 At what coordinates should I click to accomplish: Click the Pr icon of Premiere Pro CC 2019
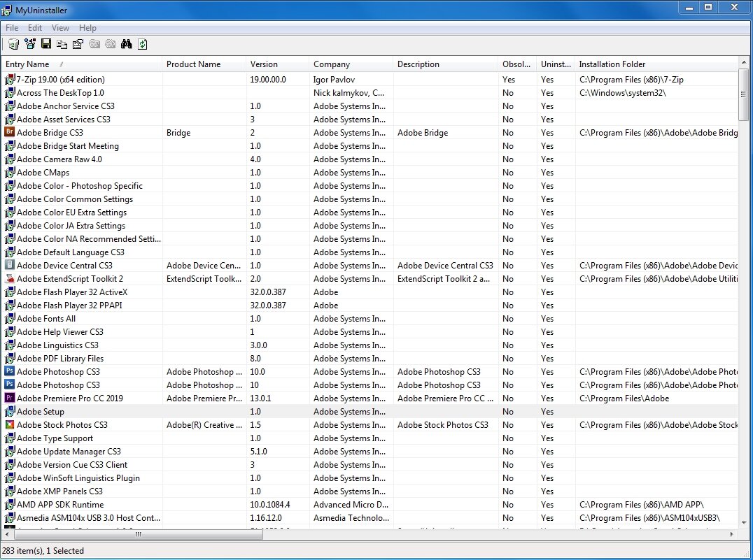coord(10,398)
